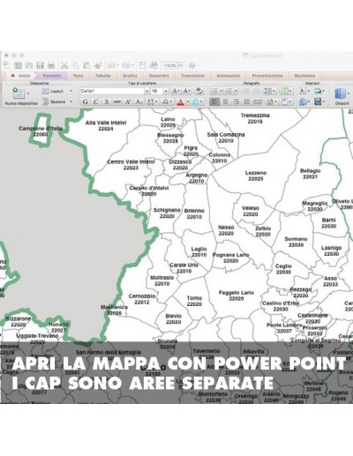
Task: Click the Nuova diapositiva icon
Action: click(19, 93)
